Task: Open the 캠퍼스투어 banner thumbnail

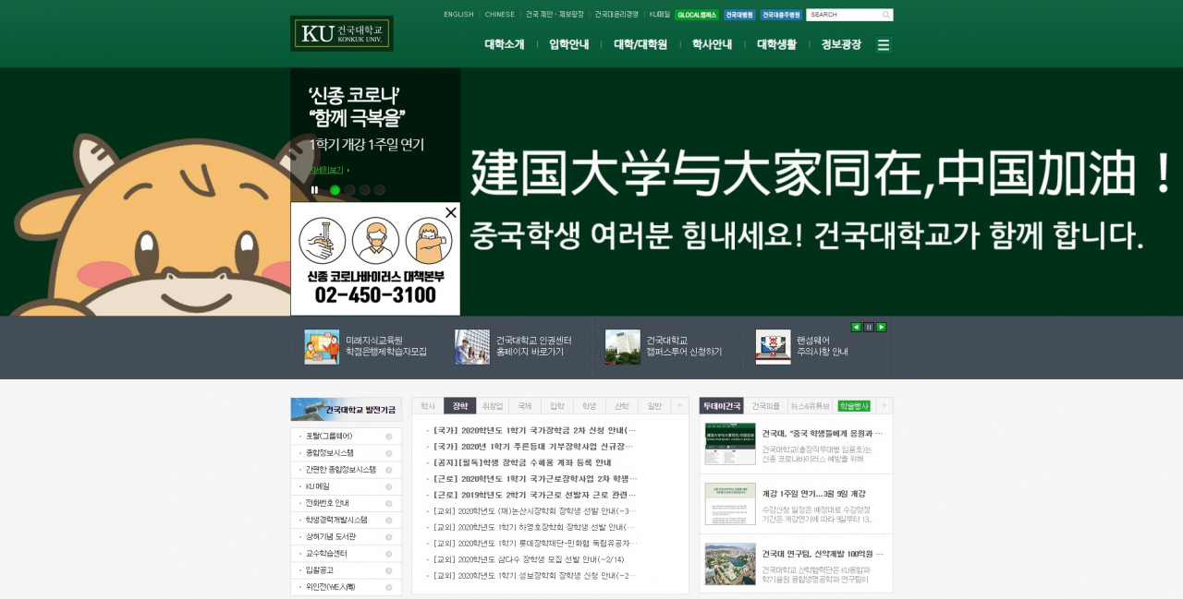Action: coord(623,347)
